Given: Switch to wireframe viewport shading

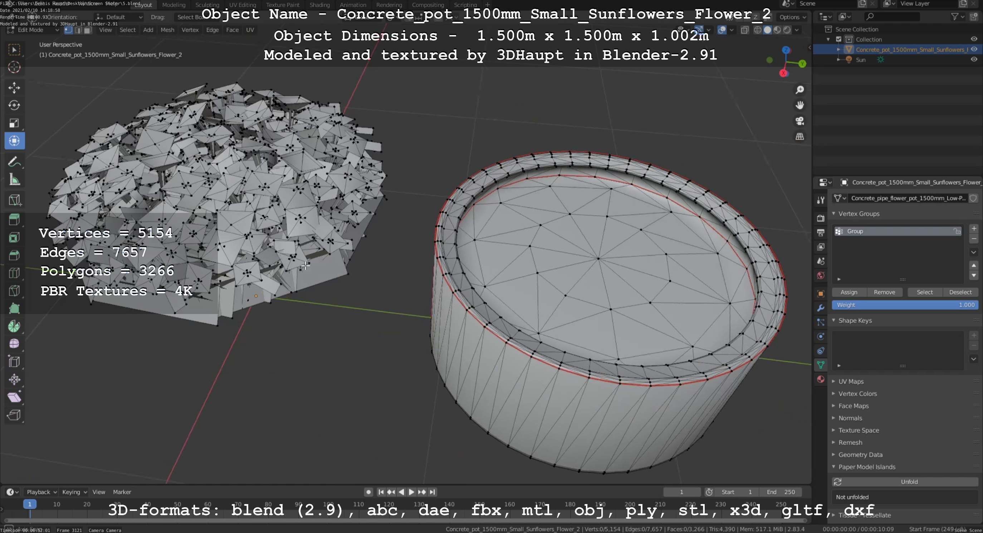Looking at the screenshot, I should [x=758, y=30].
